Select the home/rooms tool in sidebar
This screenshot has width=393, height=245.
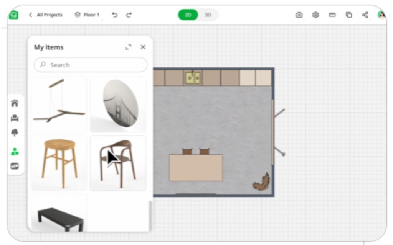[x=15, y=103]
